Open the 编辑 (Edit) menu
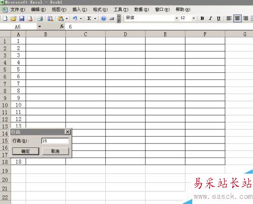Image resolution: width=253 pixels, height=204 pixels. (x=38, y=10)
